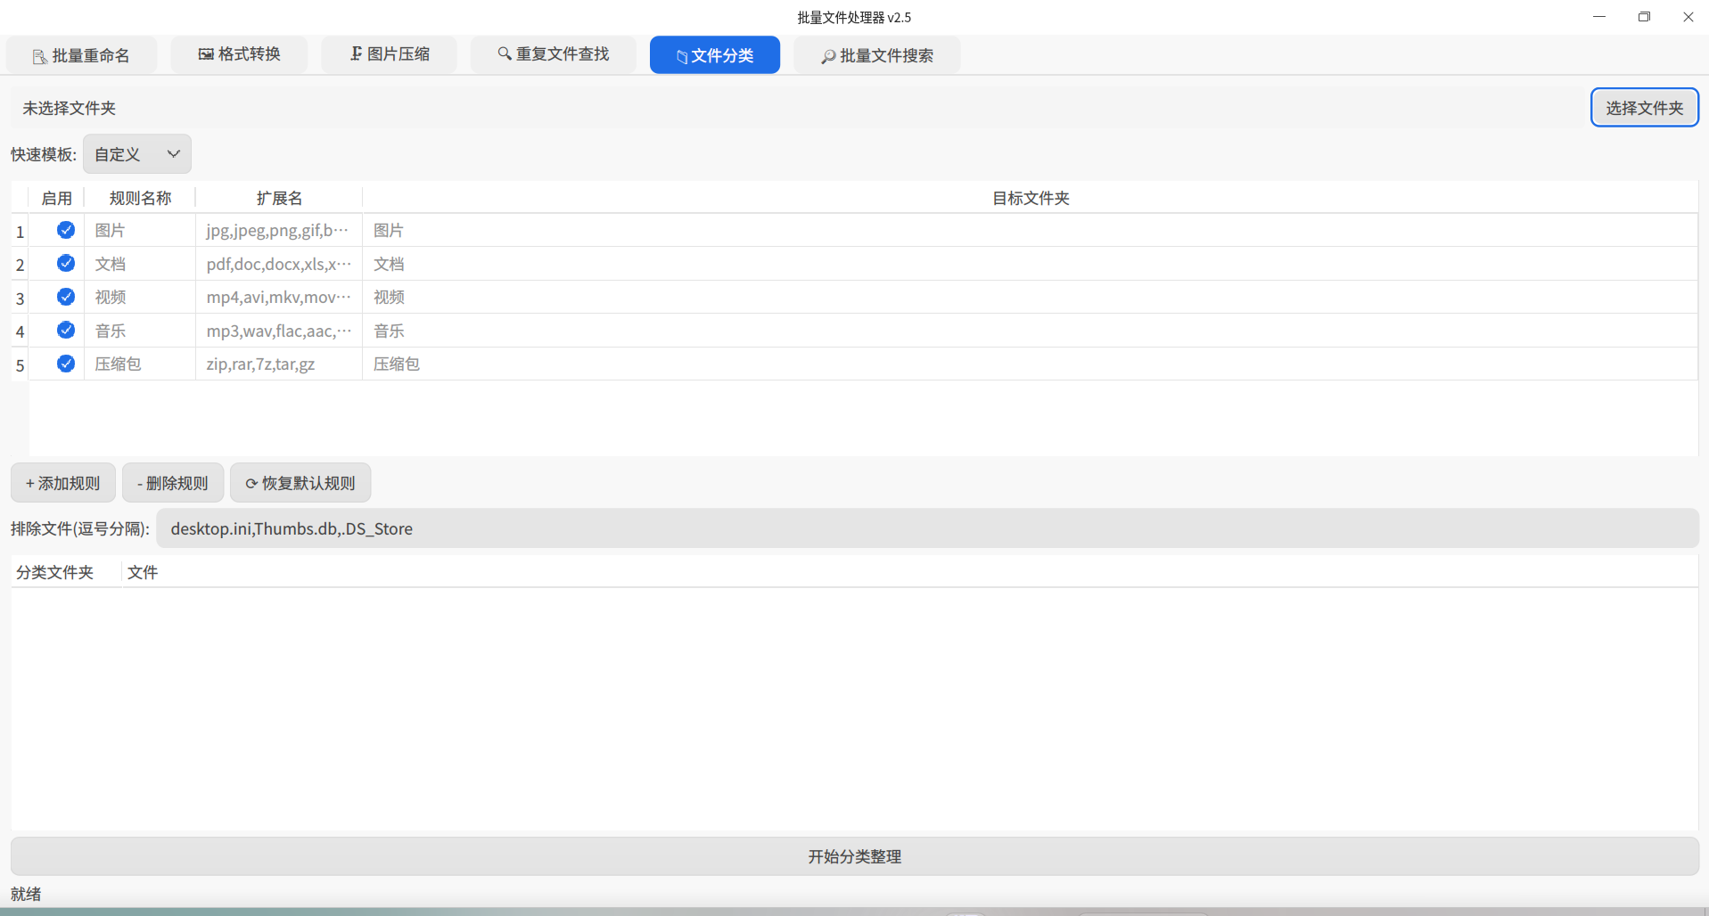This screenshot has height=916, width=1709.
Task: Open the 重复文件查找 tab
Action: tap(554, 54)
